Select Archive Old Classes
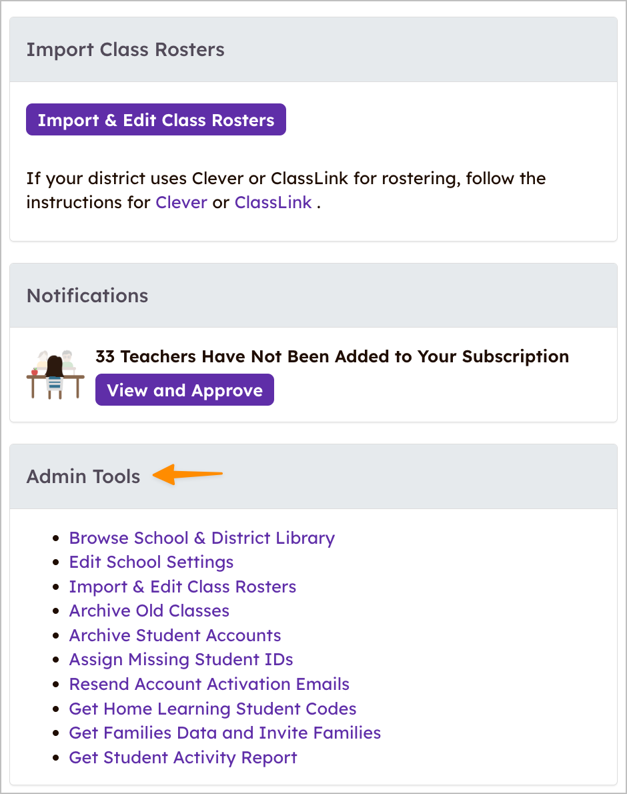 point(149,611)
